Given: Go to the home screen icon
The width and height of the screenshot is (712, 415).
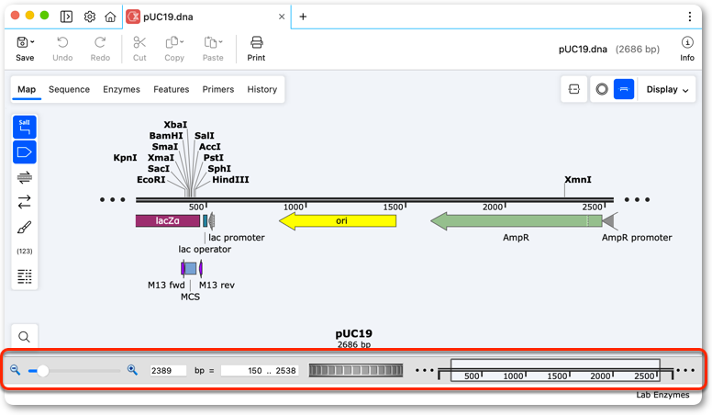Looking at the screenshot, I should 110,17.
